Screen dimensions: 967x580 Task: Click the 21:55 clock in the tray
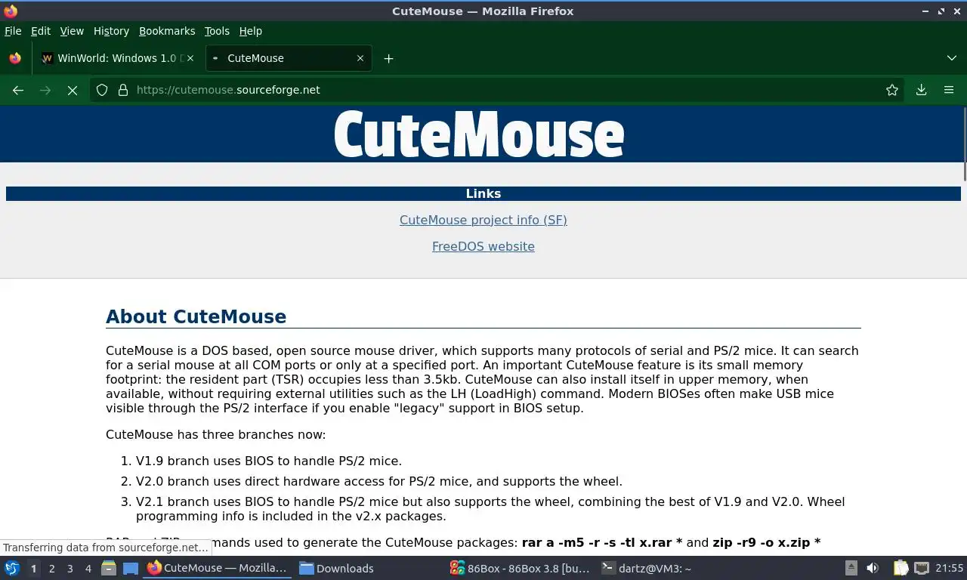(x=949, y=568)
